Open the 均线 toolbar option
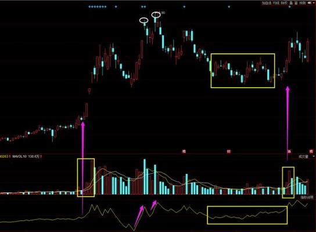Viewport: 316px width, 232px height. pyautogui.click(x=276, y=3)
